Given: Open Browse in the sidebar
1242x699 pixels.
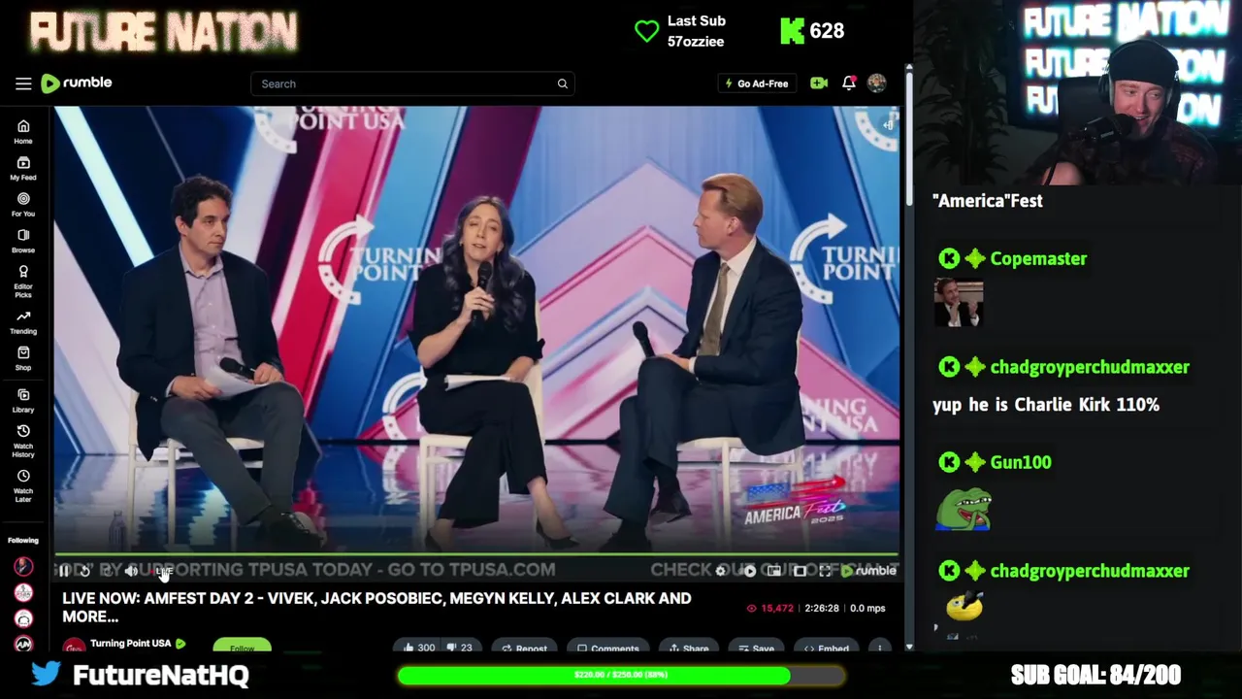Looking at the screenshot, I should (23, 241).
